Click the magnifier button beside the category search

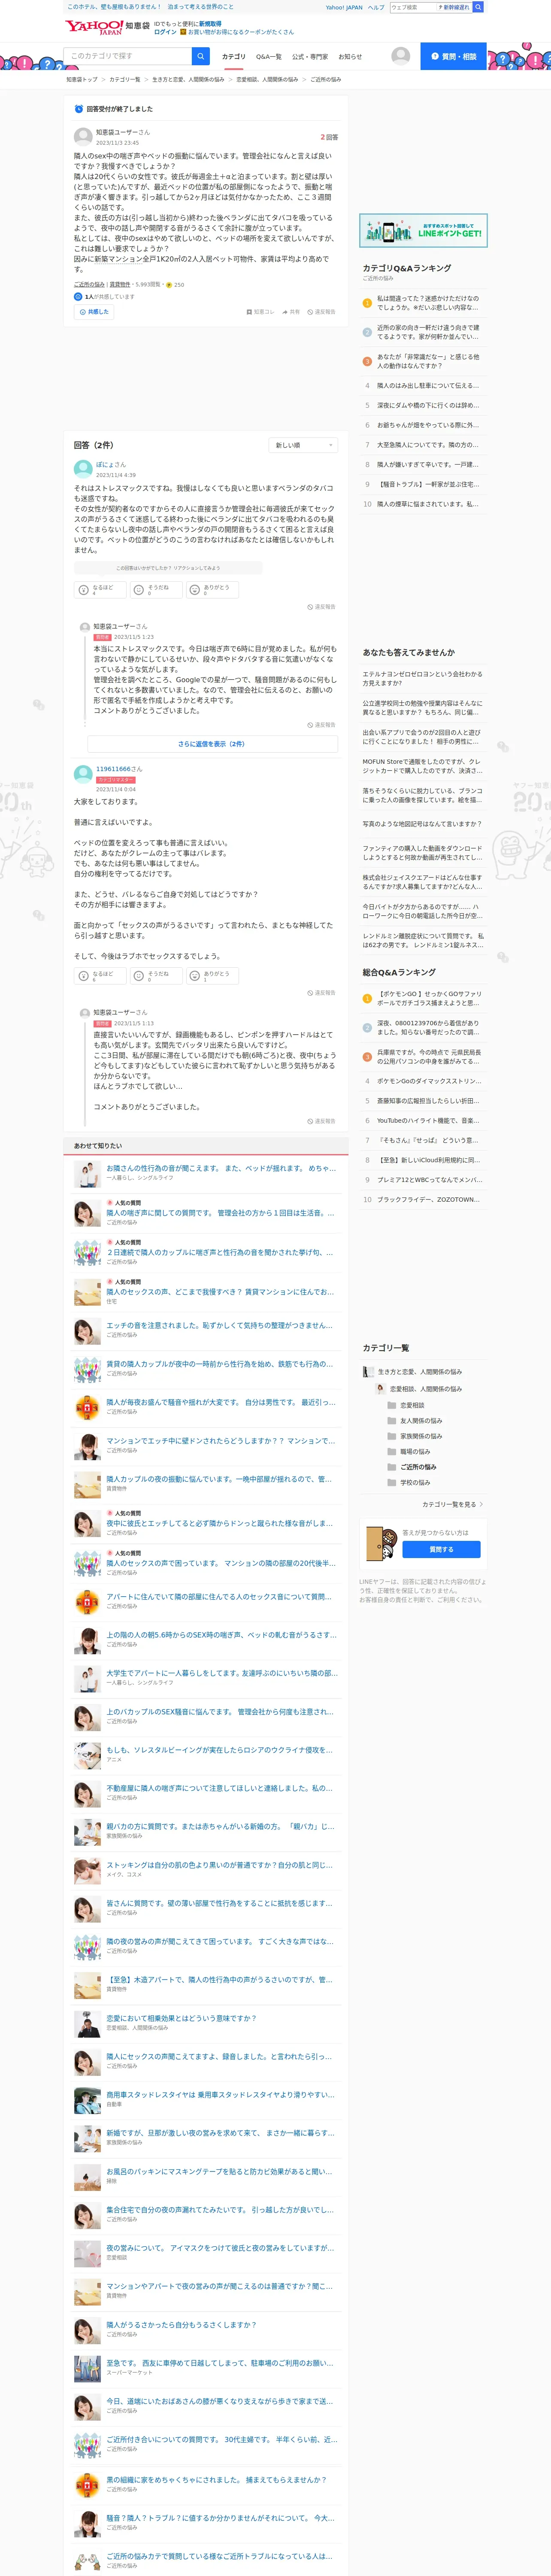201,56
